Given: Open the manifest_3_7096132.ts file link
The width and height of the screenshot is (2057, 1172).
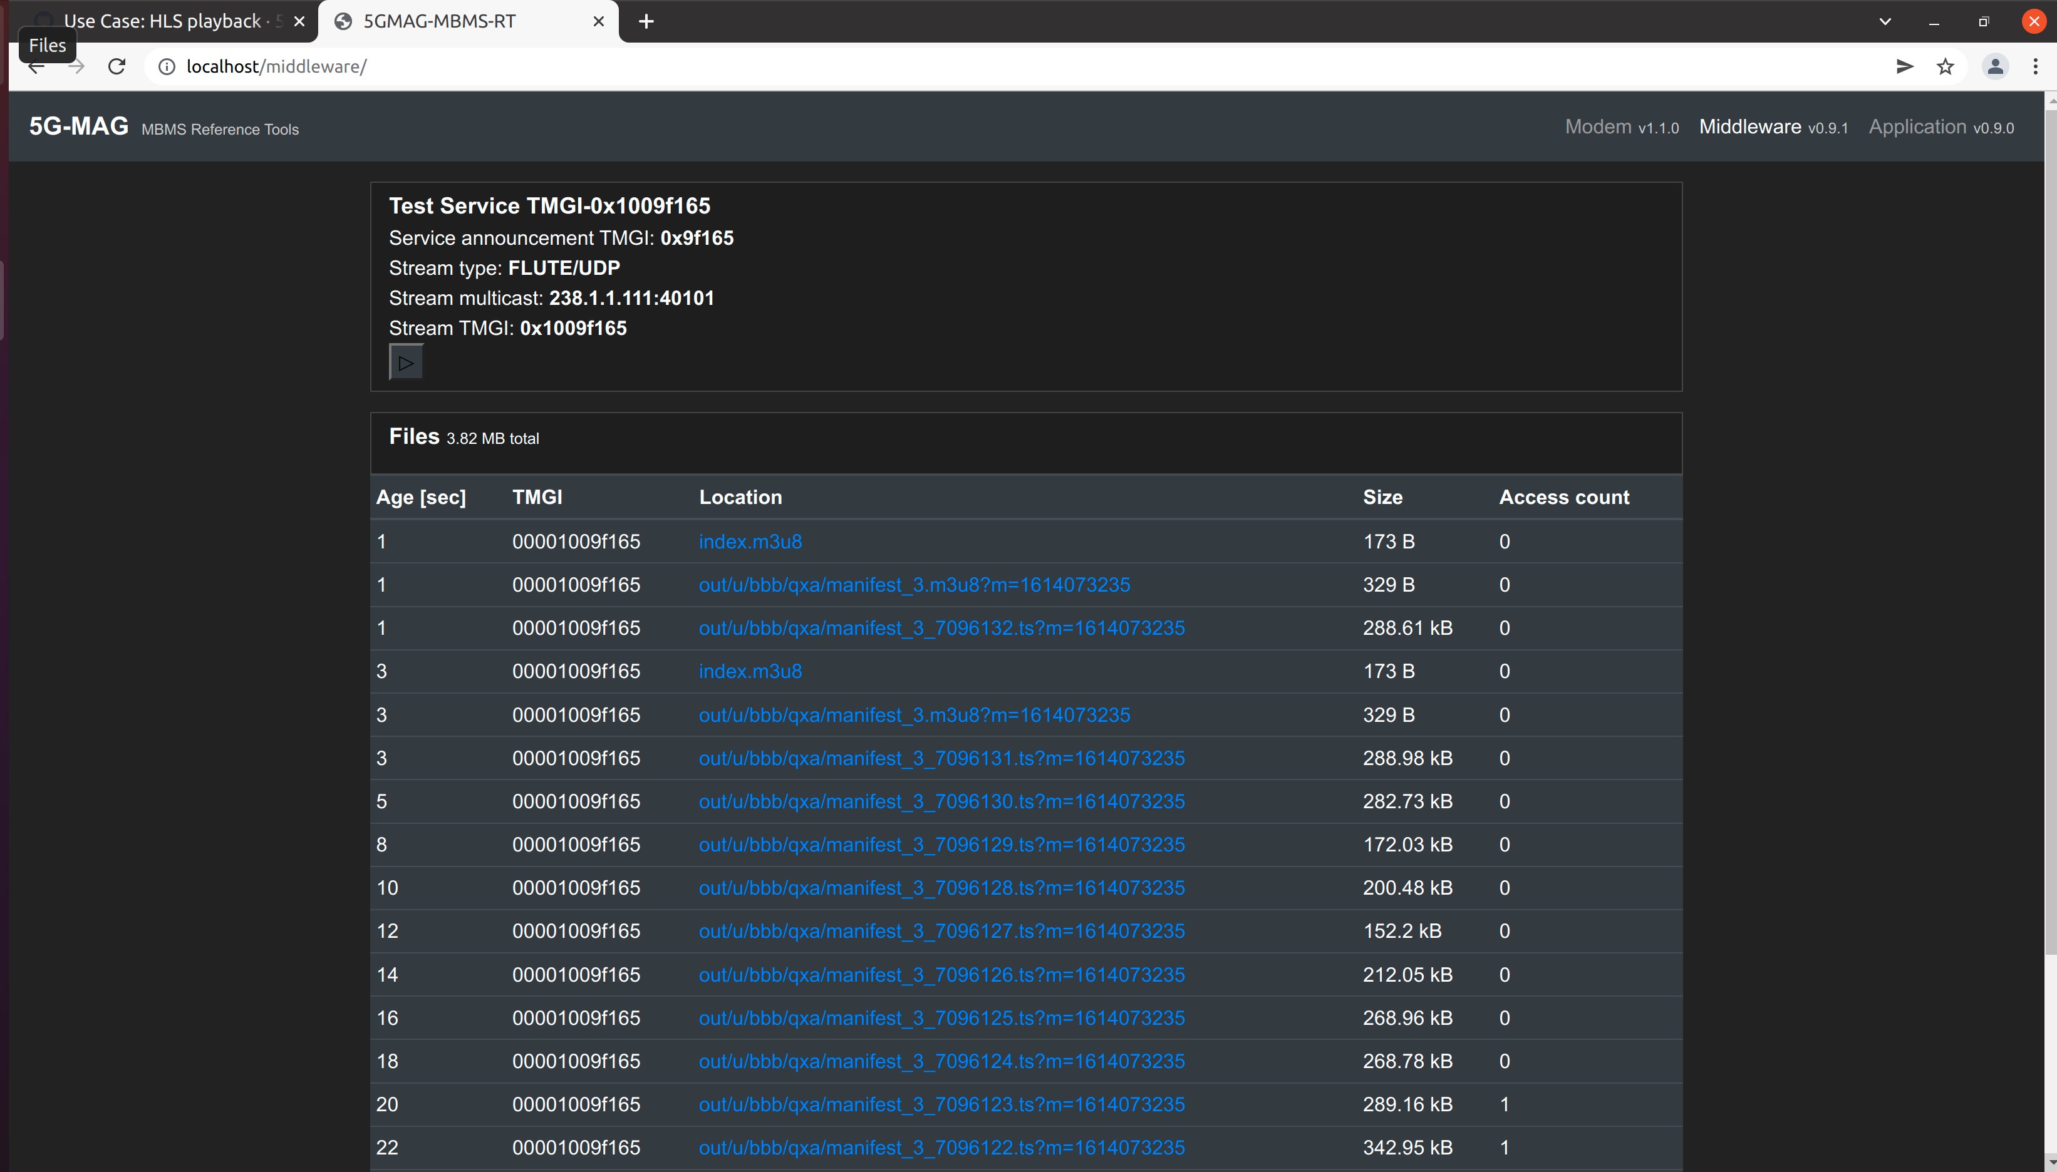Looking at the screenshot, I should click(x=941, y=628).
